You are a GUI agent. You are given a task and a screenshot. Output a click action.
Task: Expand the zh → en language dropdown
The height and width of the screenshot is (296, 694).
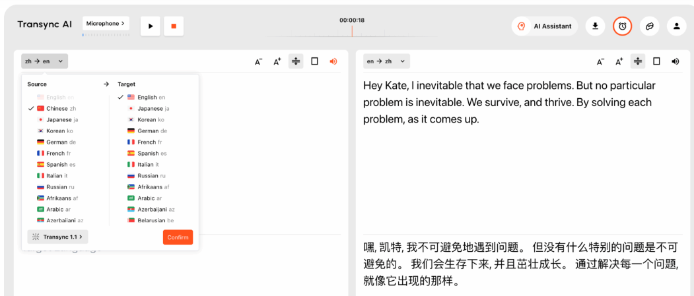pyautogui.click(x=44, y=61)
